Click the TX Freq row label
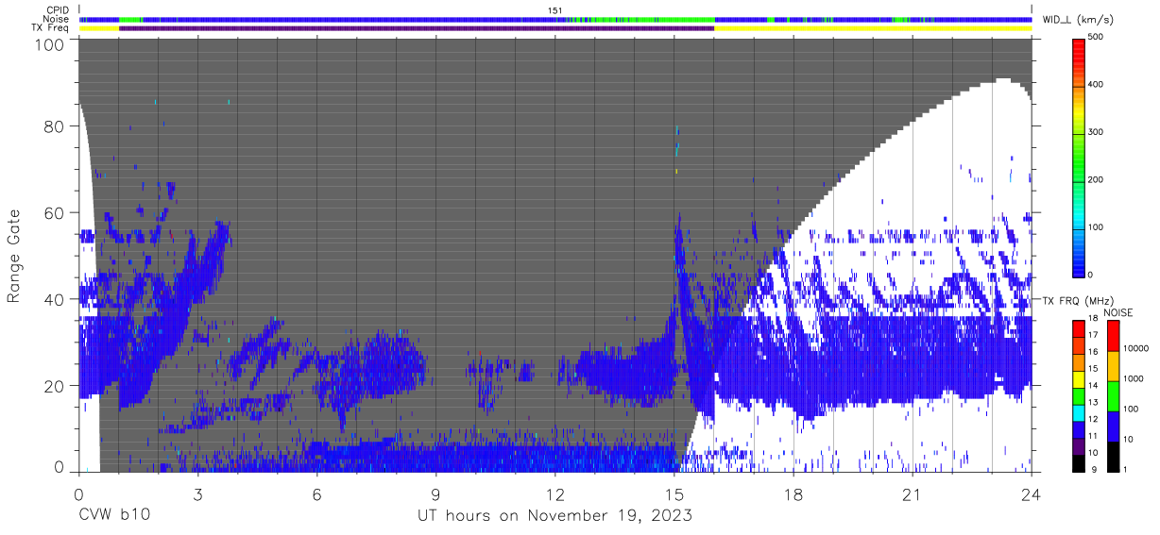 tap(50, 27)
